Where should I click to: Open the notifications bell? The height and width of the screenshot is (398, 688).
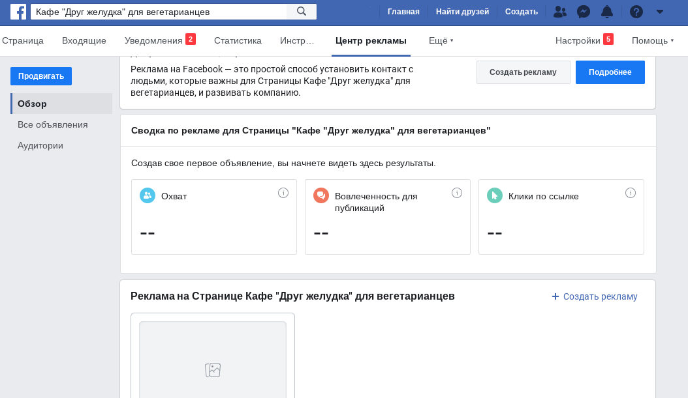pyautogui.click(x=607, y=12)
